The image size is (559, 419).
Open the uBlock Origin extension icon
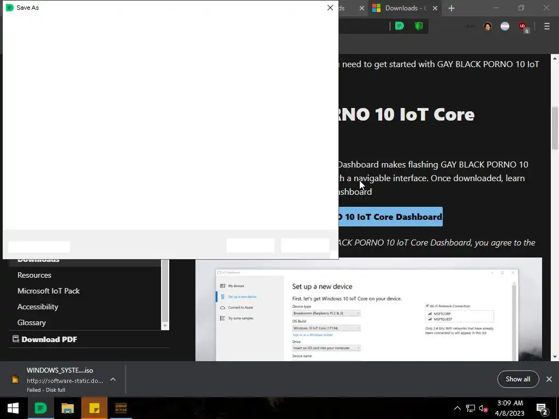click(523, 27)
